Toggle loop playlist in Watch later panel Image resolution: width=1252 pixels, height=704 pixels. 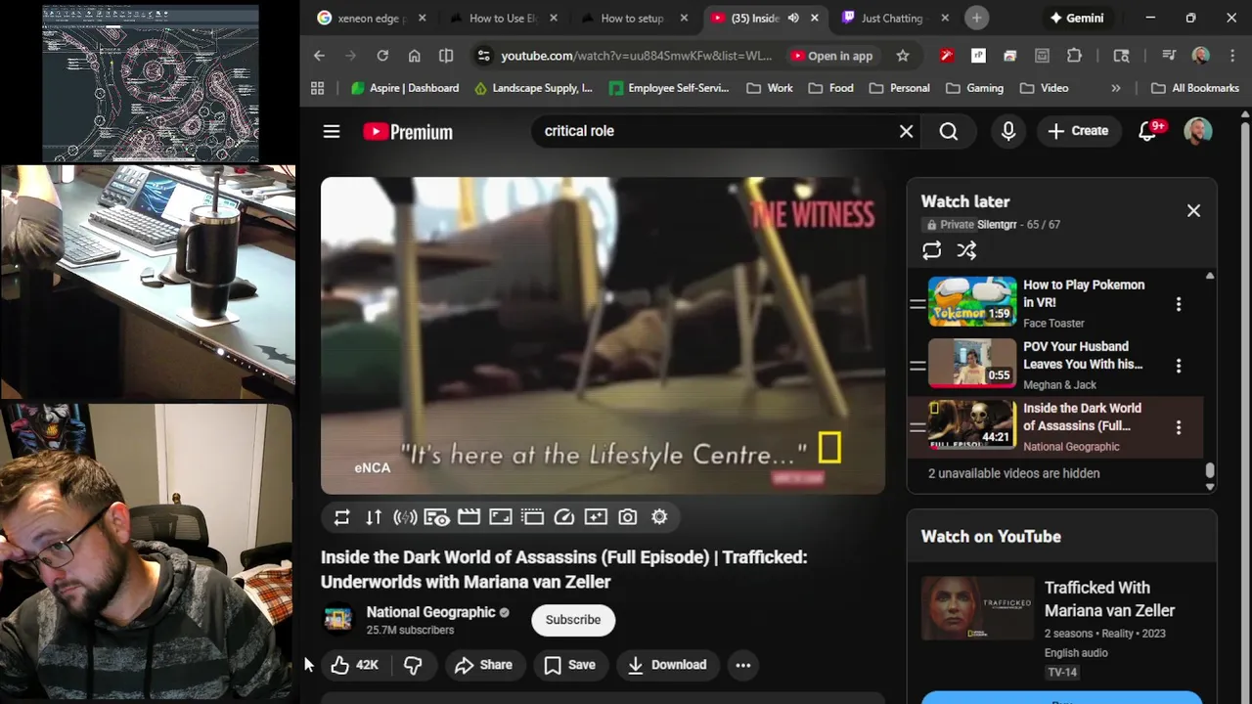point(932,250)
